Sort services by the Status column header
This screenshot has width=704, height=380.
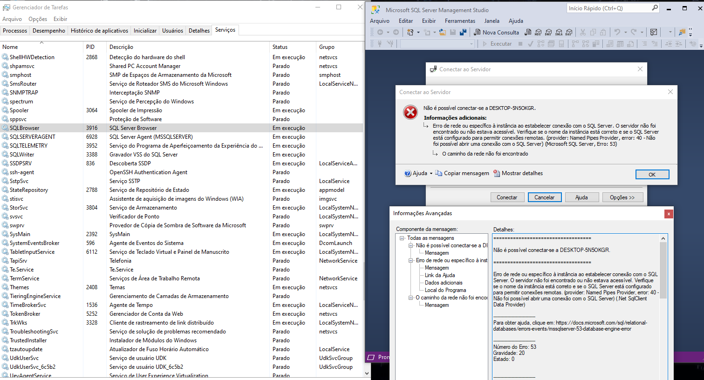click(293, 47)
